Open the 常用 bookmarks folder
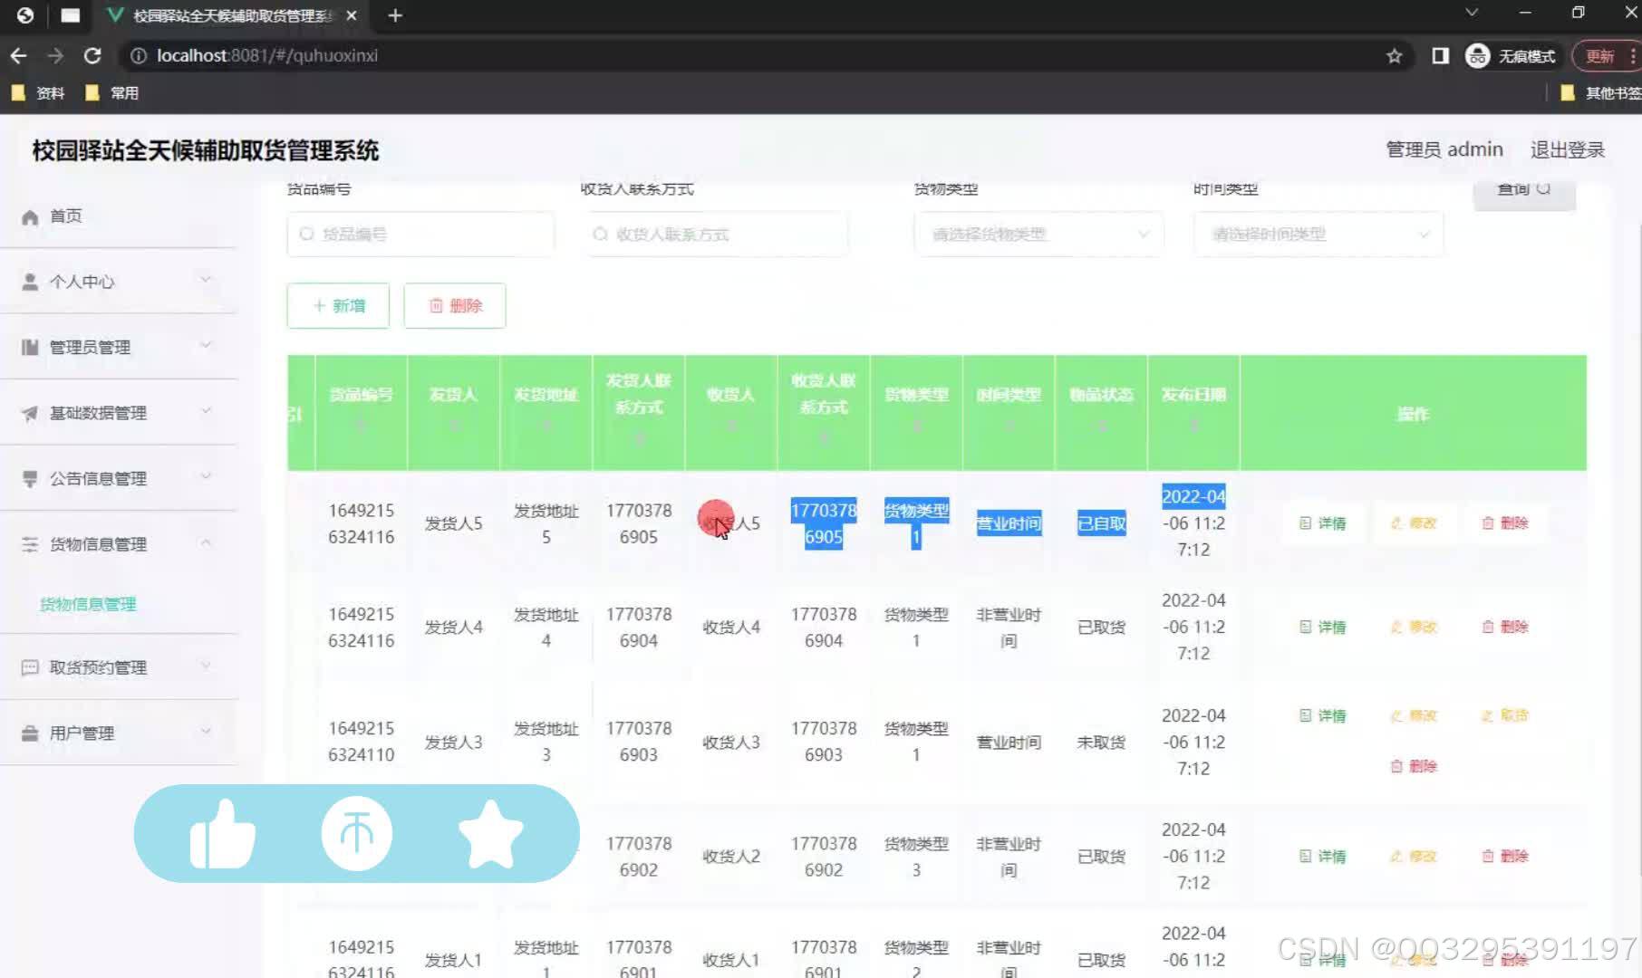The width and height of the screenshot is (1642, 978). coord(111,93)
